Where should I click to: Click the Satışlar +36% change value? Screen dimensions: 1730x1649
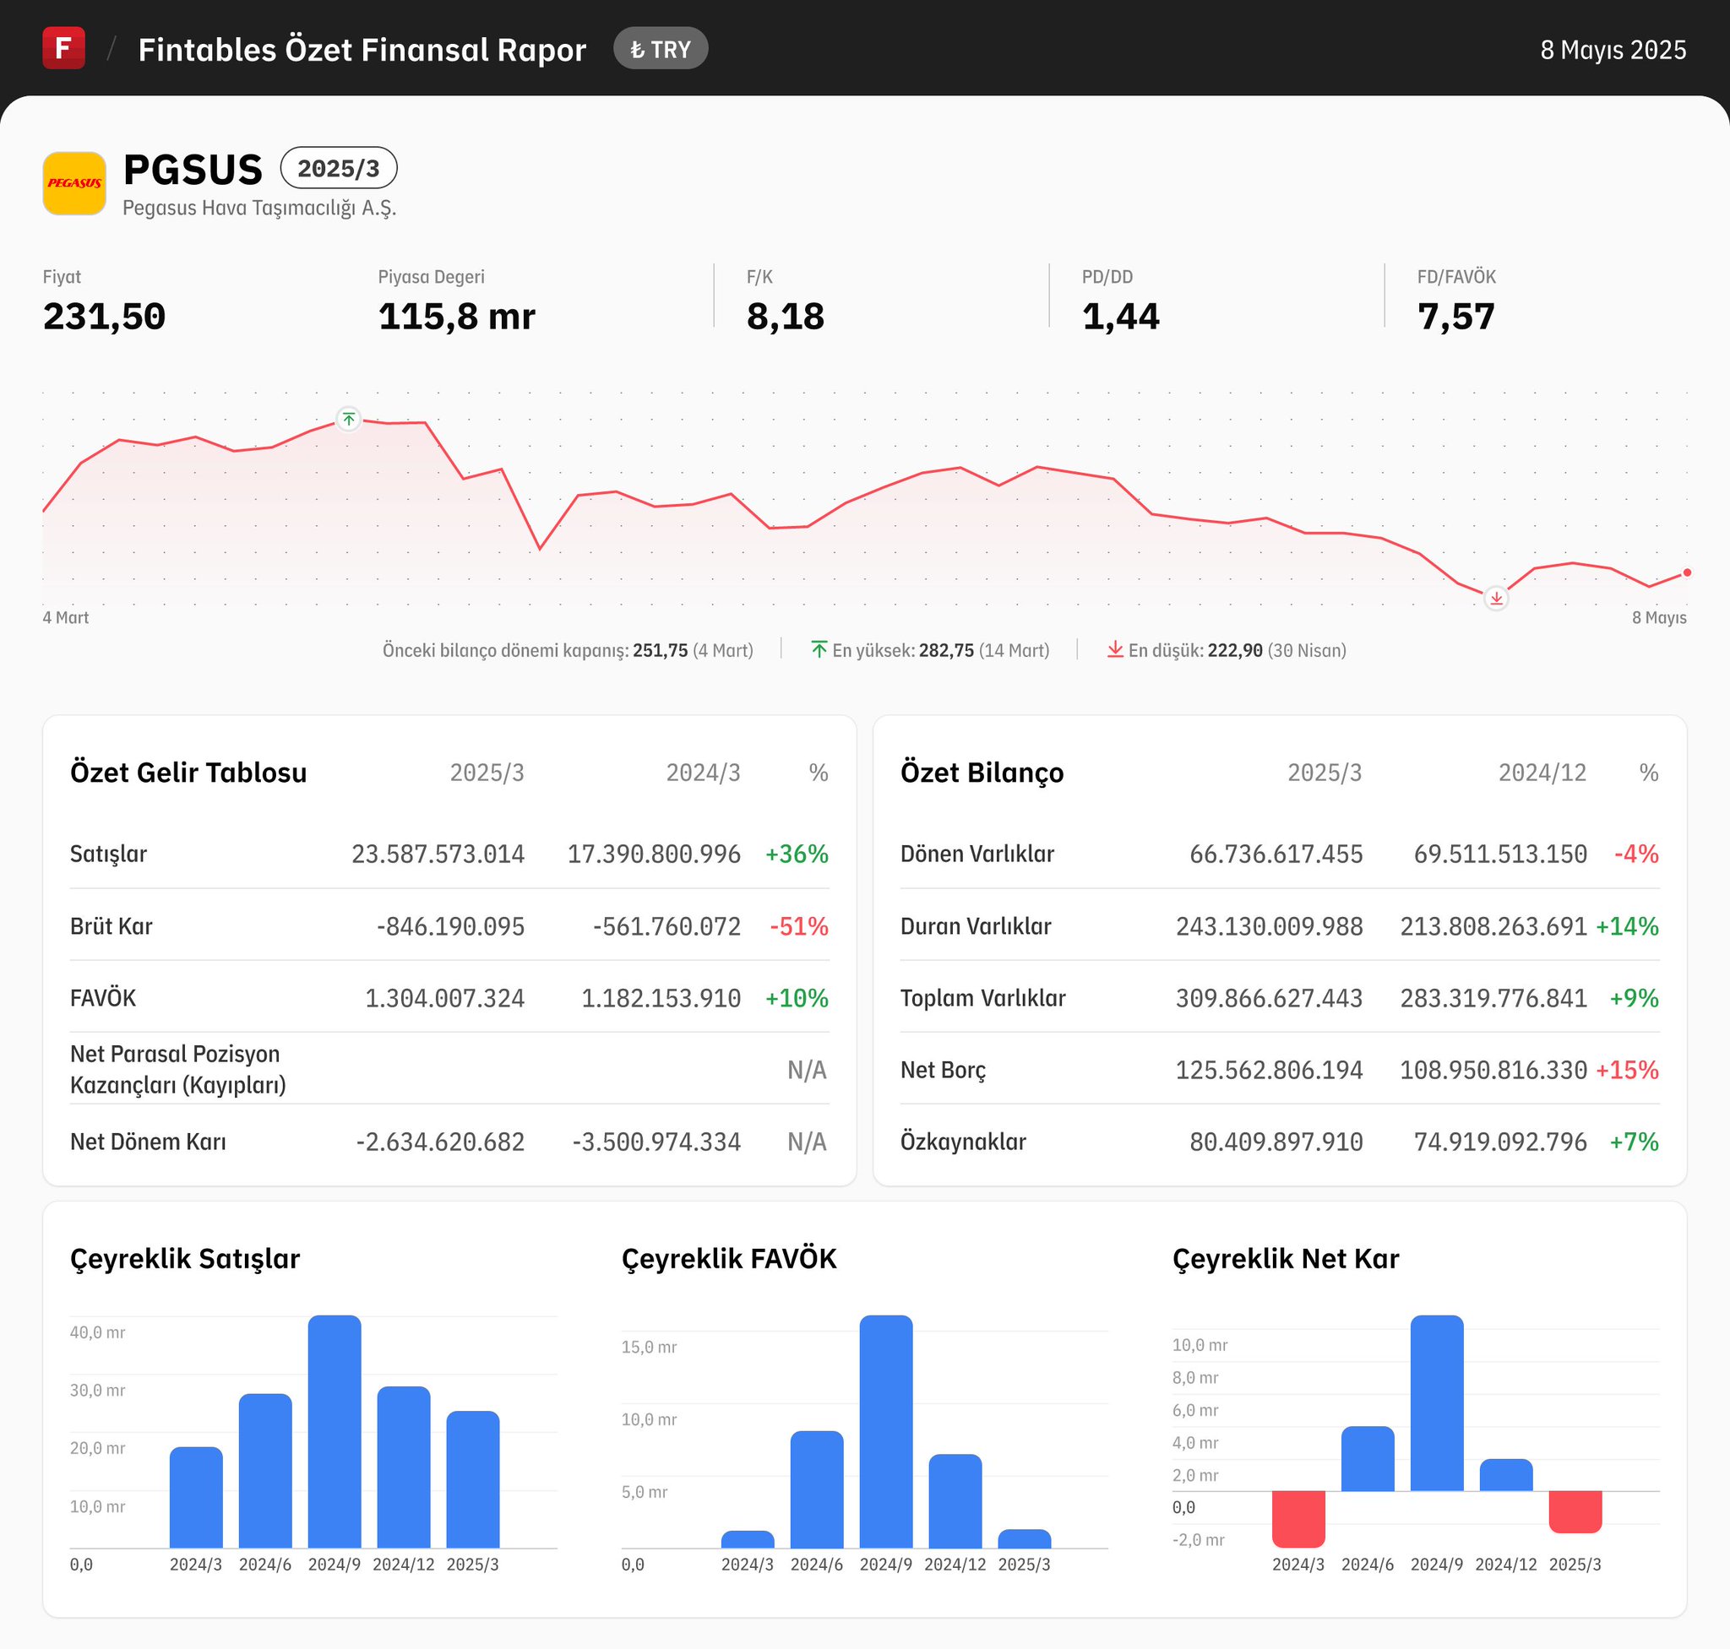pyautogui.click(x=796, y=854)
